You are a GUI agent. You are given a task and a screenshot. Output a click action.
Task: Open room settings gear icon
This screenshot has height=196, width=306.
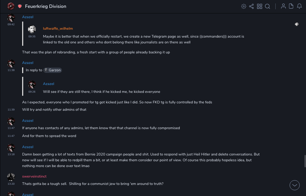244,6
